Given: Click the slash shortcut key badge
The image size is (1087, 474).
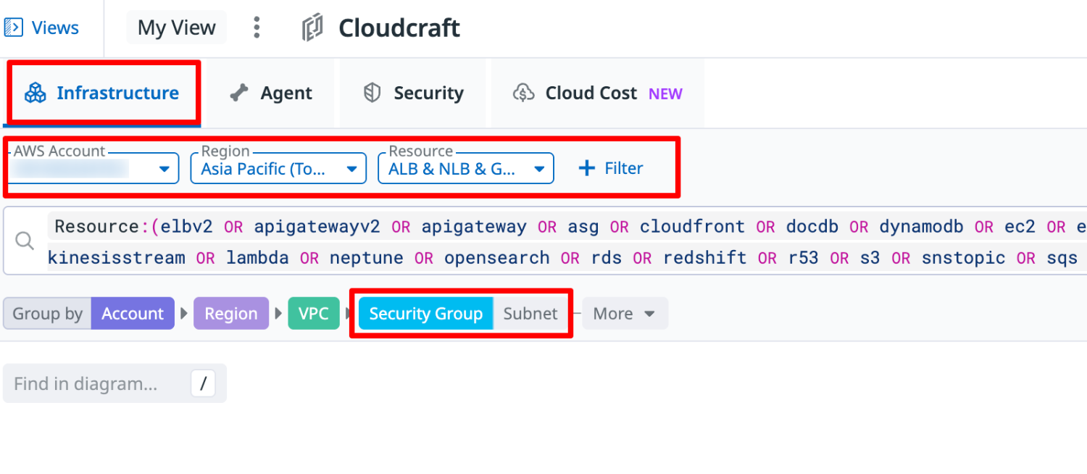Looking at the screenshot, I should pos(203,383).
